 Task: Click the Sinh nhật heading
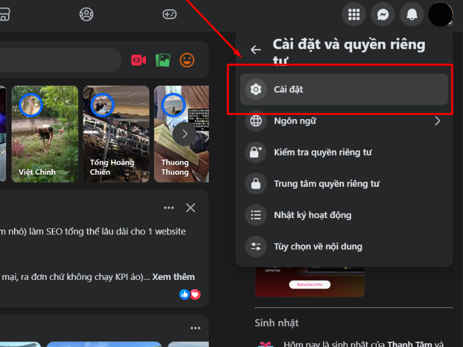click(x=277, y=323)
